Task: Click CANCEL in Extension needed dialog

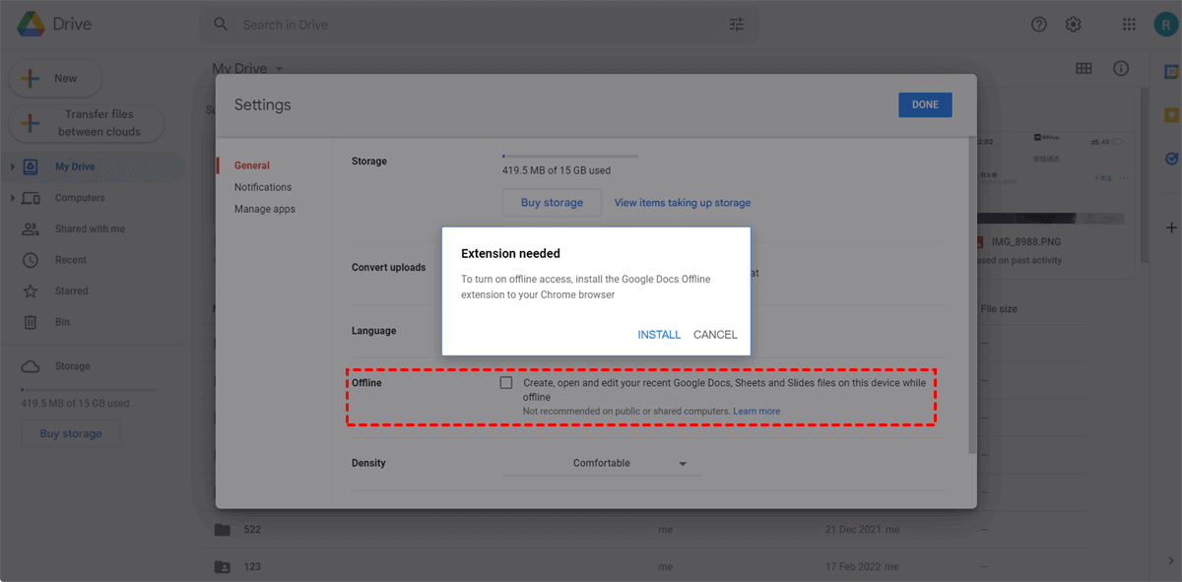Action: (x=715, y=335)
